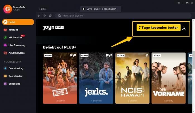Image resolution: width=195 pixels, height=113 pixels.
Task: Click the Adult Services icon
Action: coord(5,53)
